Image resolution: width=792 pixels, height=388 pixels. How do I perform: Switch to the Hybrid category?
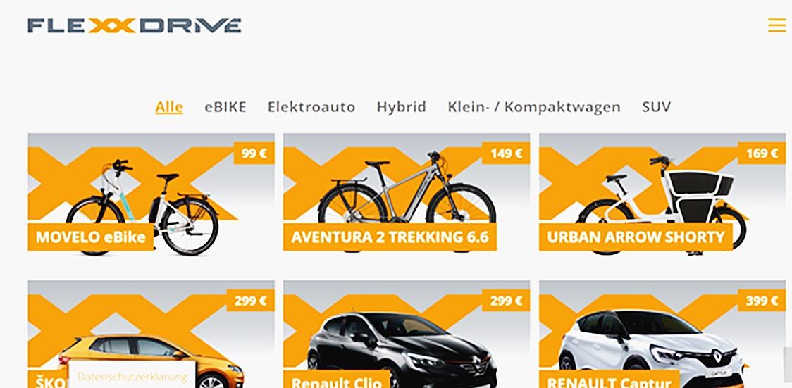tap(401, 107)
